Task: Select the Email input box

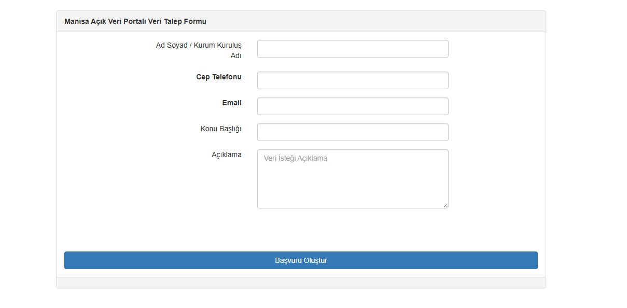Action: coord(353,106)
